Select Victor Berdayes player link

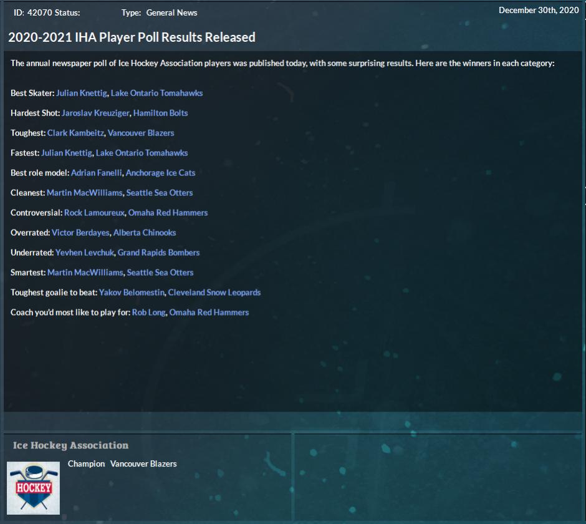[81, 233]
